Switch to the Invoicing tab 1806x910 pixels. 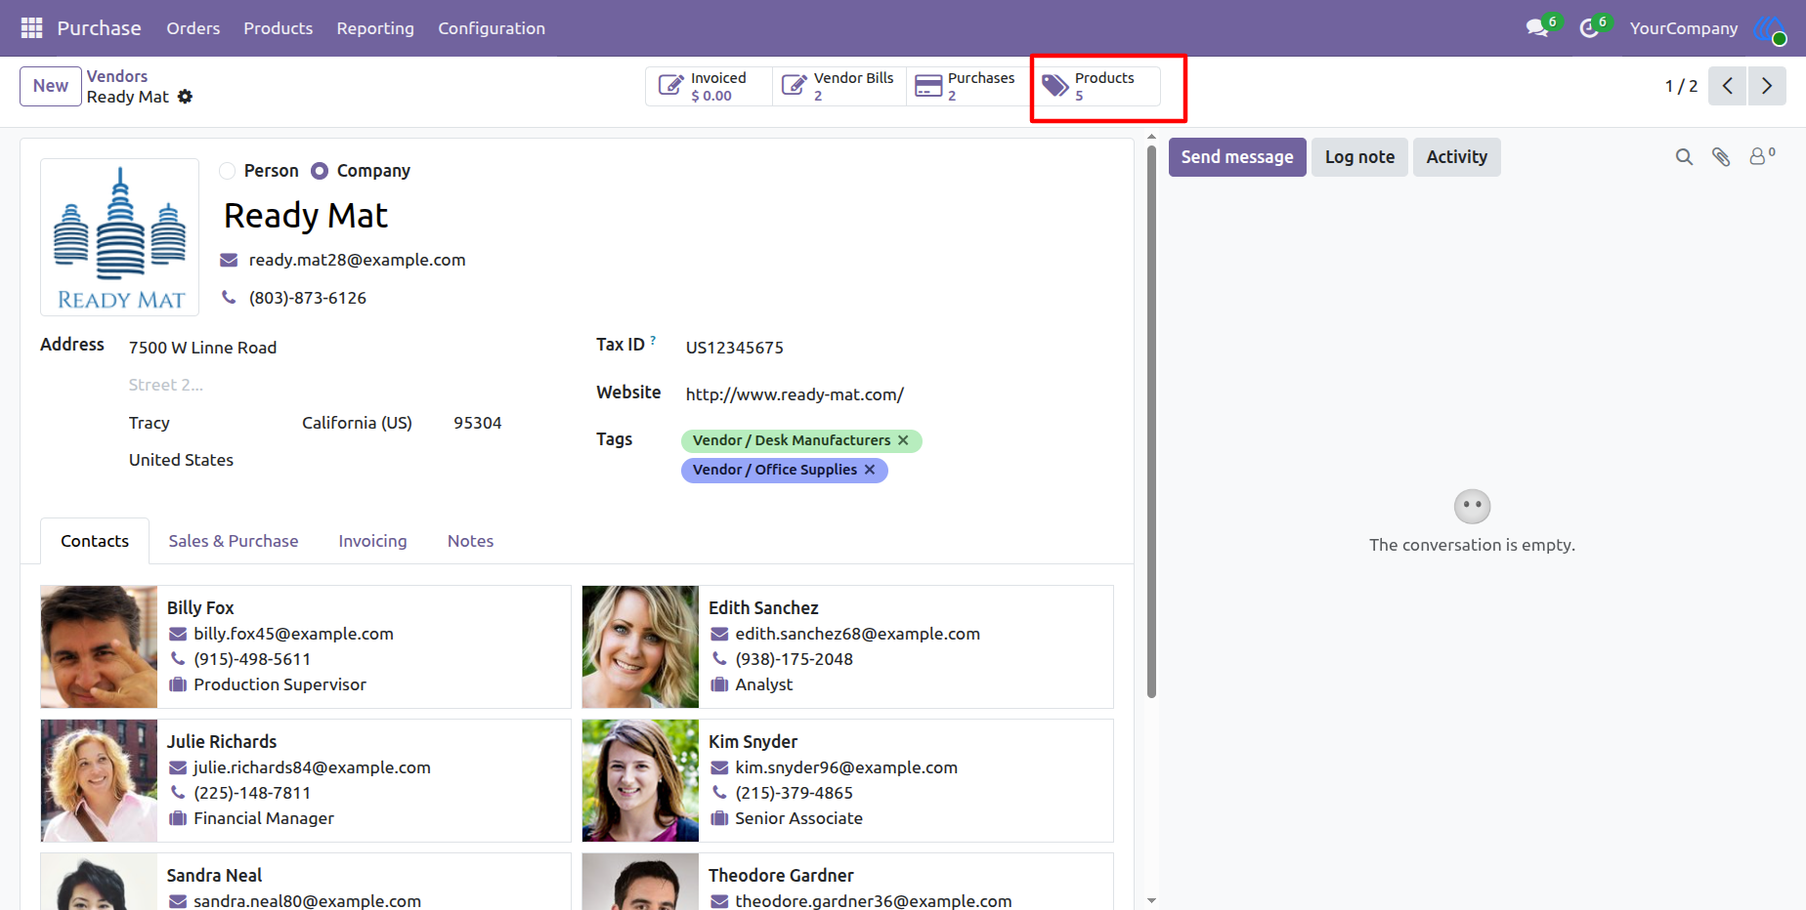[372, 541]
